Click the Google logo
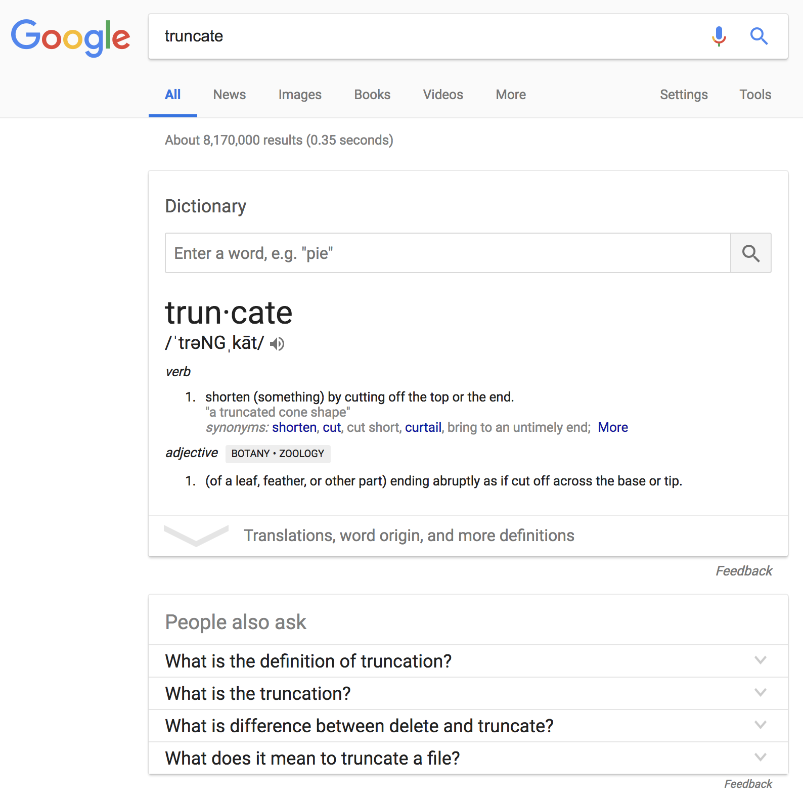Viewport: 803px width, 800px height. [x=70, y=37]
